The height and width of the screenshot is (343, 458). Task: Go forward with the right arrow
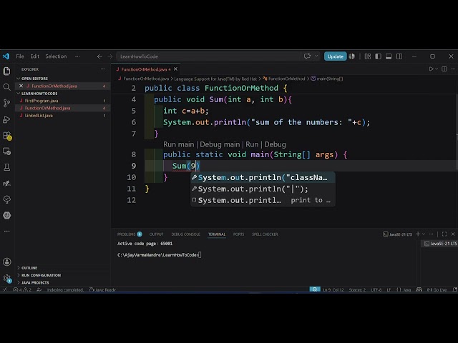(x=110, y=56)
